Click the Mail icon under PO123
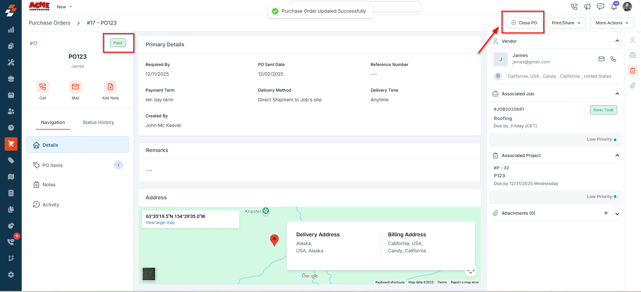Image resolution: width=641 pixels, height=292 pixels. (75, 87)
